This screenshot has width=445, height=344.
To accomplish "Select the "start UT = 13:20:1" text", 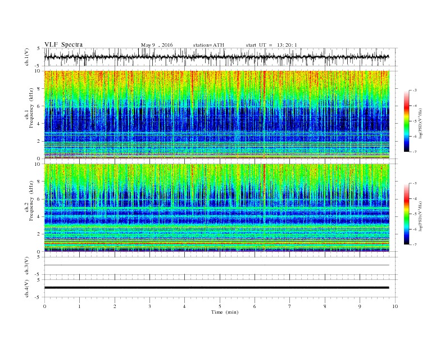I will click(271, 45).
